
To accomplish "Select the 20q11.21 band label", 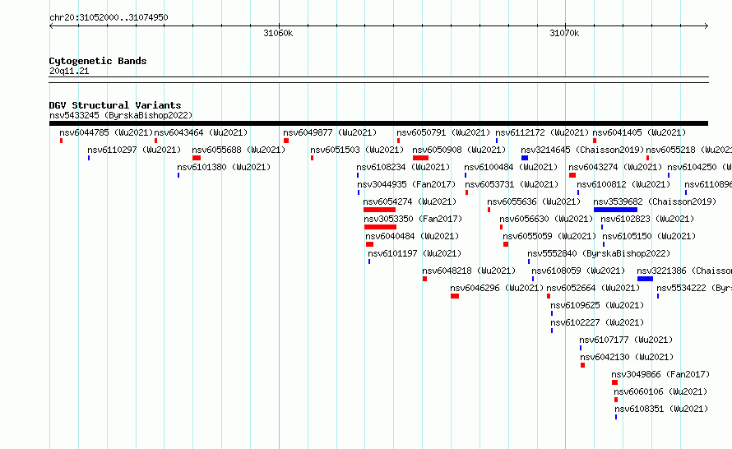I will pyautogui.click(x=69, y=71).
